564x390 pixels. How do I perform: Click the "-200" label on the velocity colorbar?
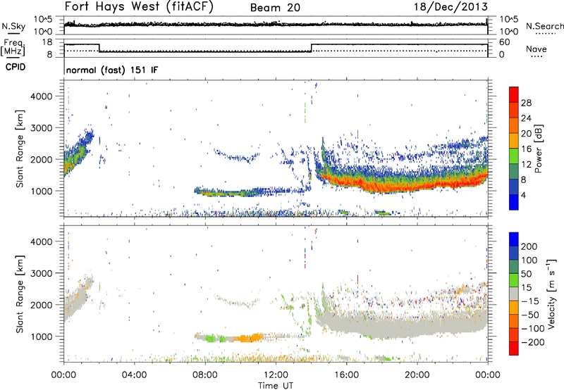(533, 342)
